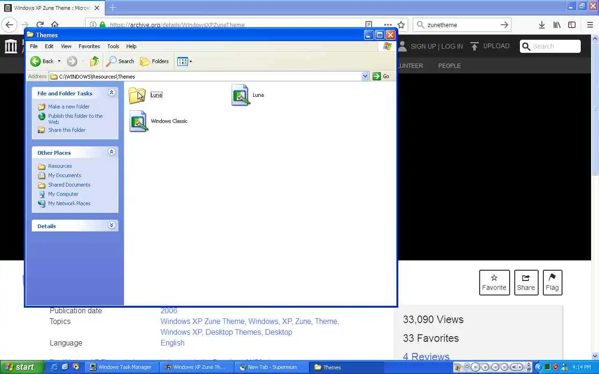This screenshot has height=374, width=599.
Task: Click Make a new folder
Action: tap(68, 107)
